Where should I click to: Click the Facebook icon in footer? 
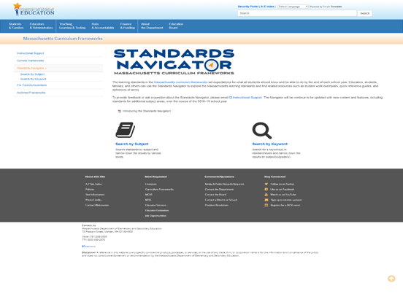tap(266, 189)
